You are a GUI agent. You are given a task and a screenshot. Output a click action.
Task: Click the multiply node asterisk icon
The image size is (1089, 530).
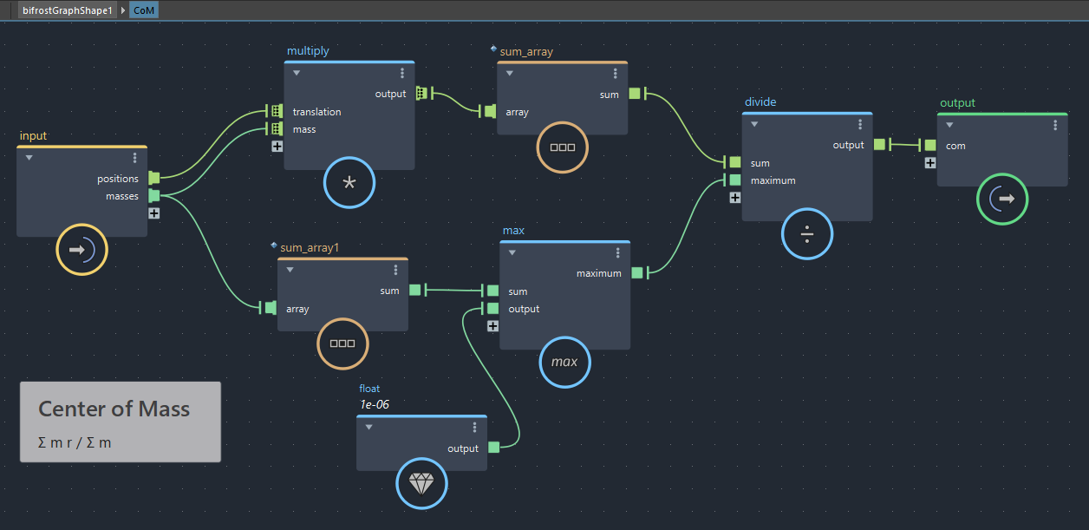pos(349,183)
